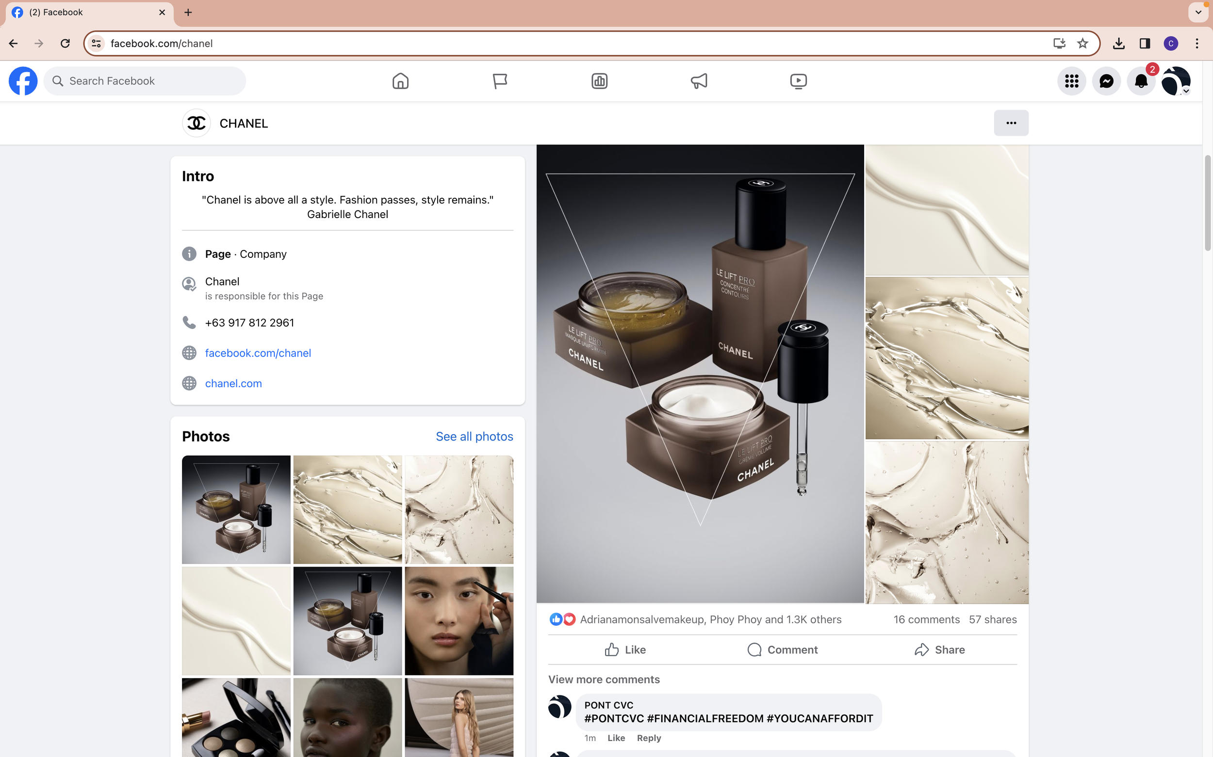Open See all photos link
The height and width of the screenshot is (757, 1213).
pyautogui.click(x=474, y=437)
